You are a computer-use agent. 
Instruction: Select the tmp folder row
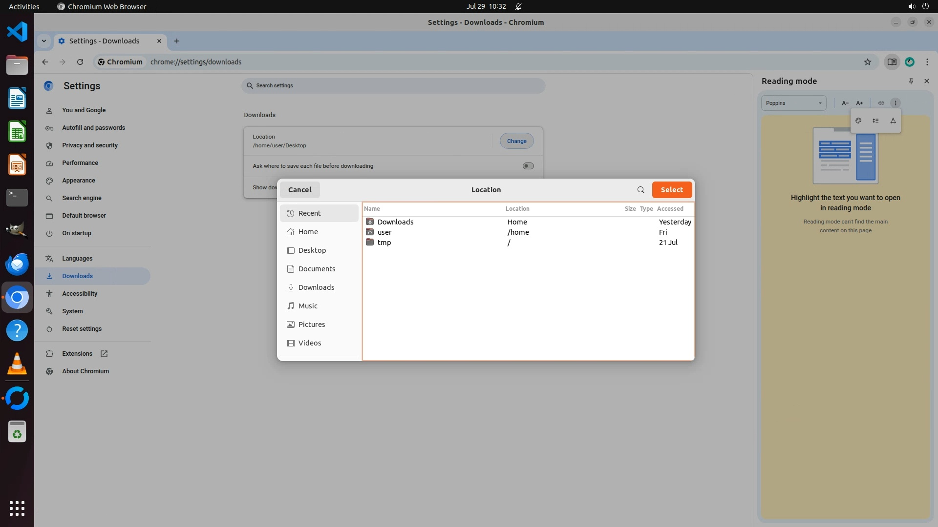[384, 243]
